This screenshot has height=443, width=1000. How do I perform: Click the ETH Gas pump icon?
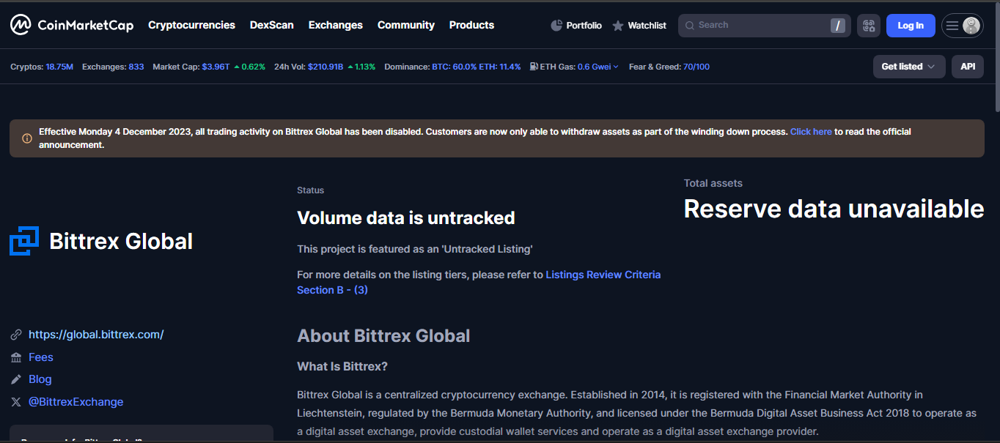tap(534, 67)
